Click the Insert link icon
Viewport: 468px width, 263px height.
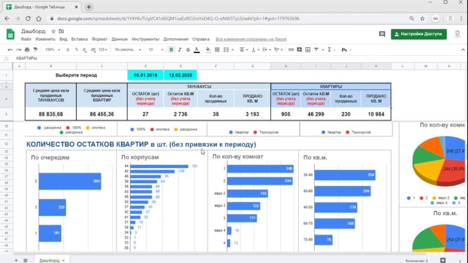tap(291, 50)
